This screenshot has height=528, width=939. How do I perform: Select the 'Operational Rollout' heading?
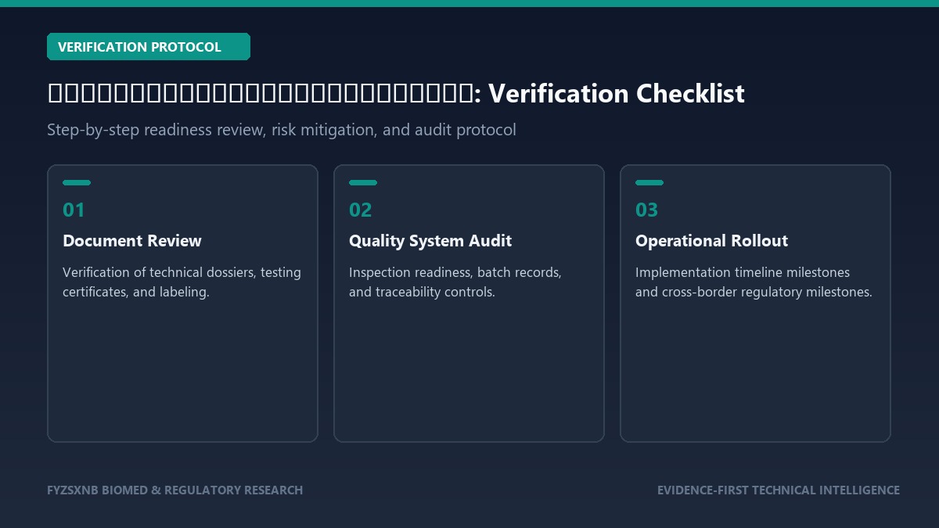(x=711, y=241)
